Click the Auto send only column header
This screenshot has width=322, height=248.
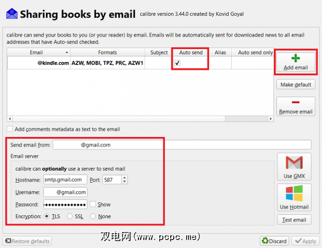click(x=253, y=53)
